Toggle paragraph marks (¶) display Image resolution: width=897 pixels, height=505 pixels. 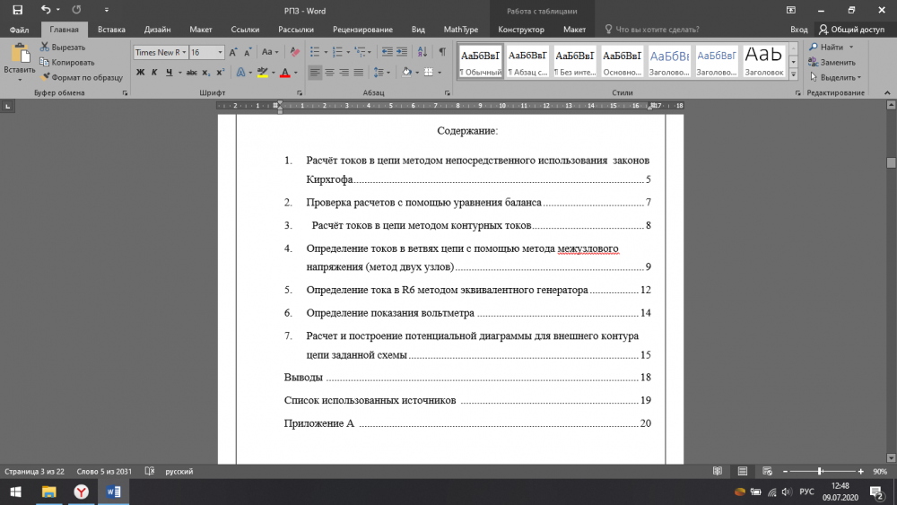tap(441, 52)
